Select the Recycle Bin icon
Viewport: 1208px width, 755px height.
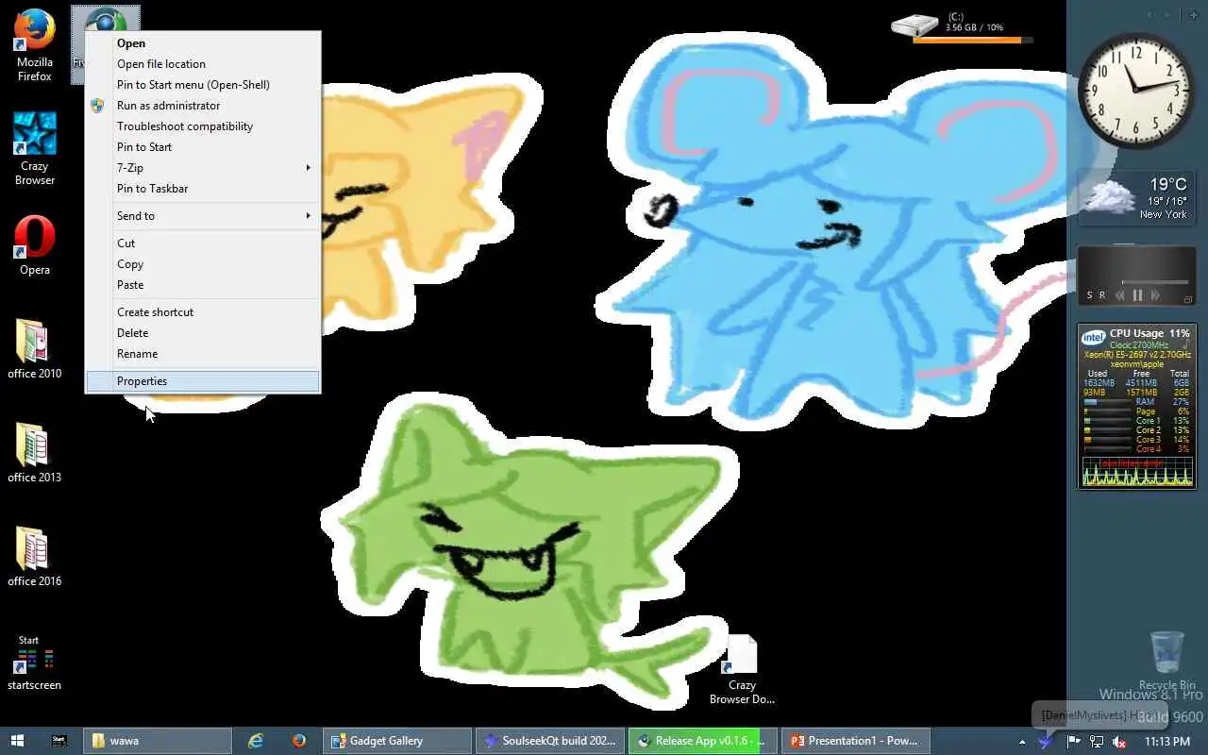pyautogui.click(x=1167, y=661)
